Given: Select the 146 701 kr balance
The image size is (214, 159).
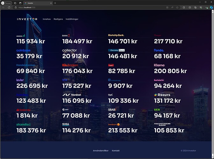Looking at the screenshot, I should click(123, 41).
